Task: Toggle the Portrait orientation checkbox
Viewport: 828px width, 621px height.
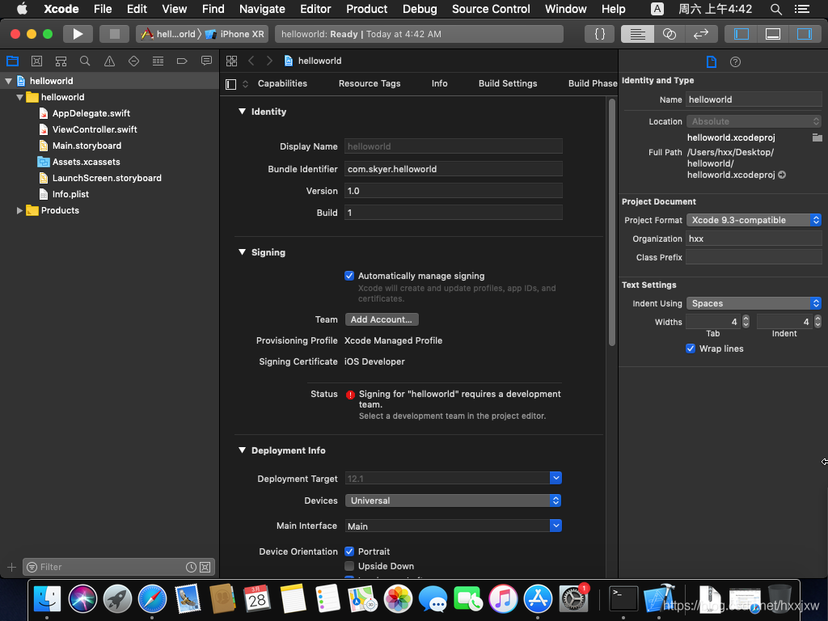Action: 349,551
